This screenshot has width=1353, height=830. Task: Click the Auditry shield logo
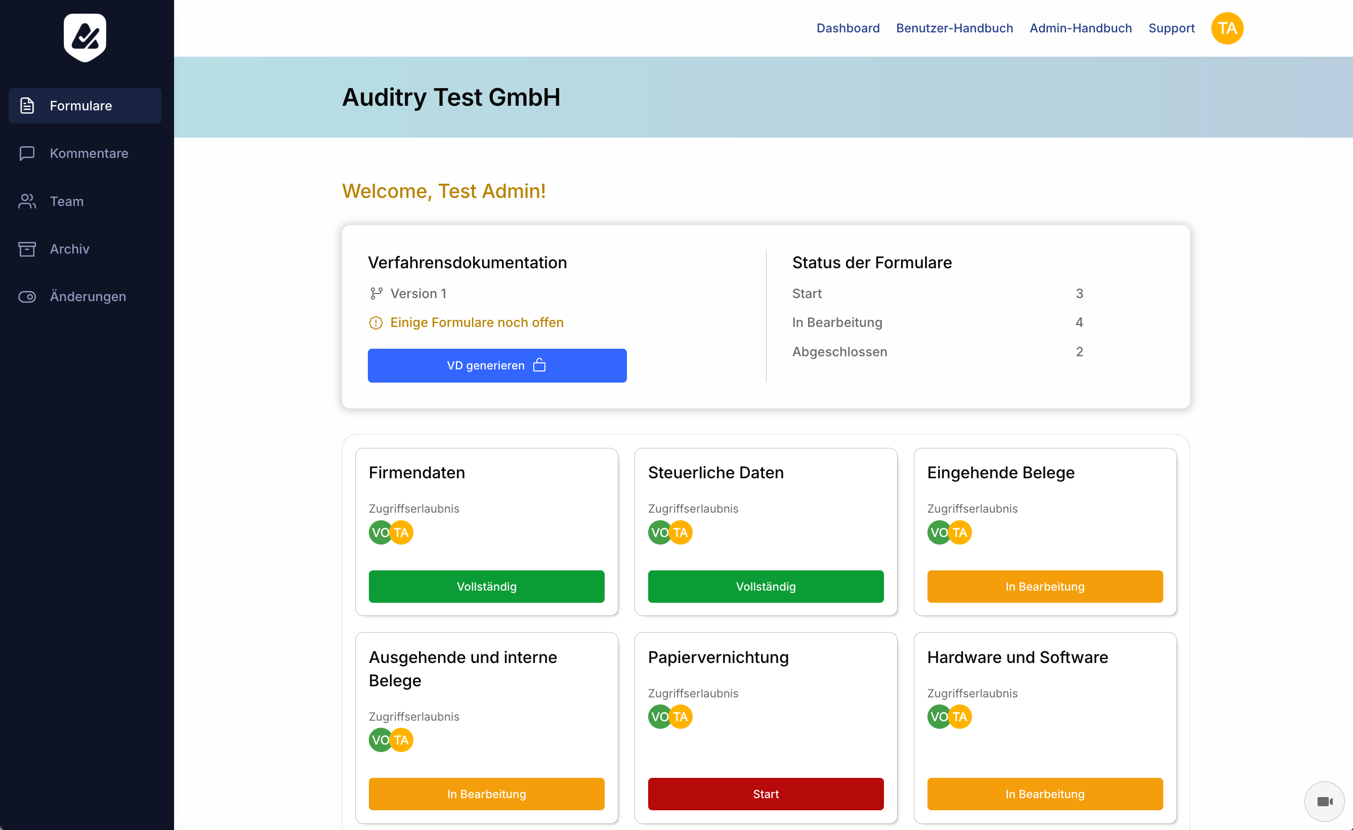pos(84,37)
